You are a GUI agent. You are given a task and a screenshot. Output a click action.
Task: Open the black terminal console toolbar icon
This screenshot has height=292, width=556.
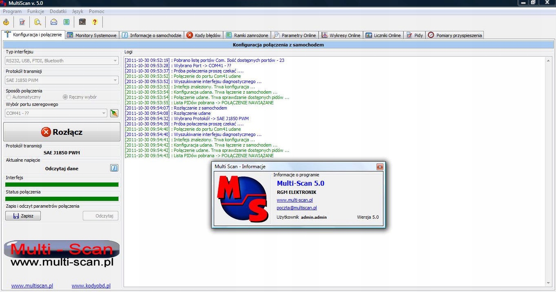tap(82, 22)
